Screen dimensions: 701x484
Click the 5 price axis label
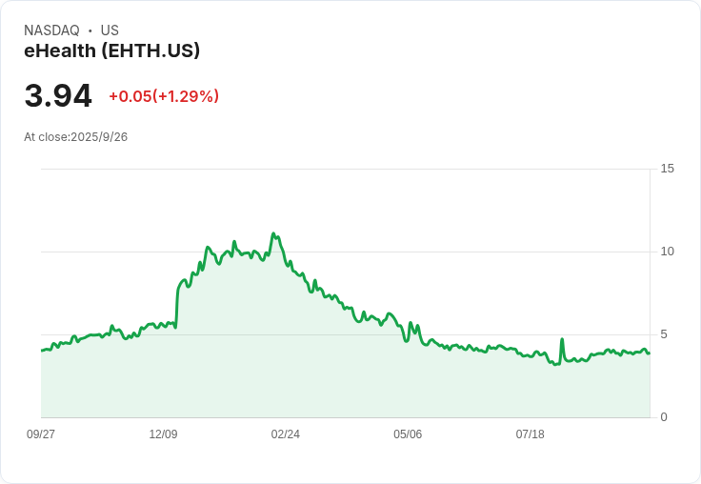click(x=664, y=334)
